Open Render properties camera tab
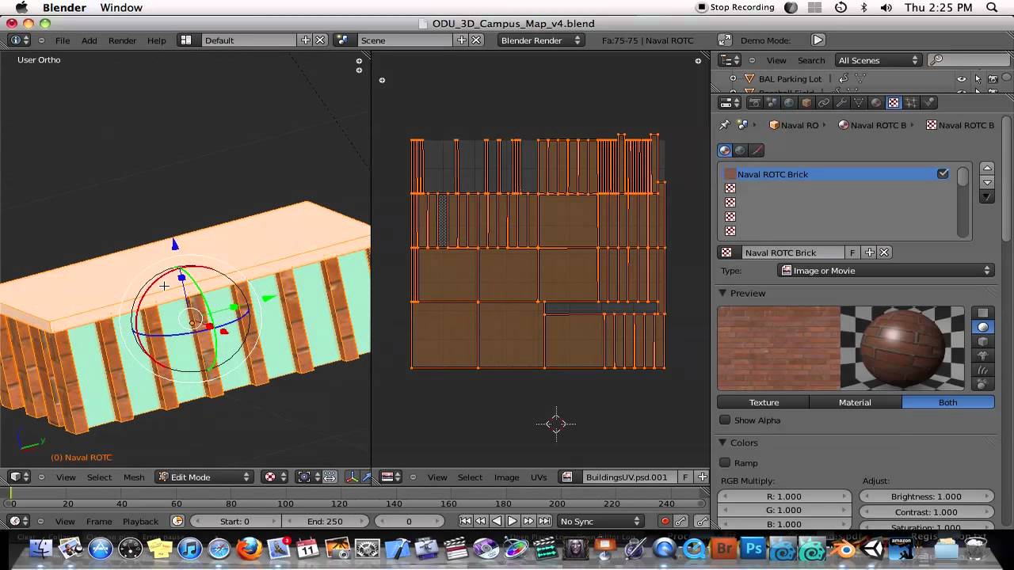 (x=755, y=103)
